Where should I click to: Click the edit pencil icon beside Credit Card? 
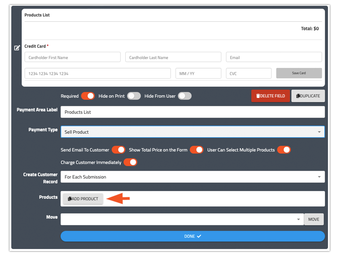tap(17, 48)
